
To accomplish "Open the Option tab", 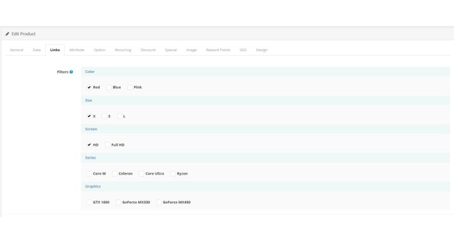I will [100, 50].
